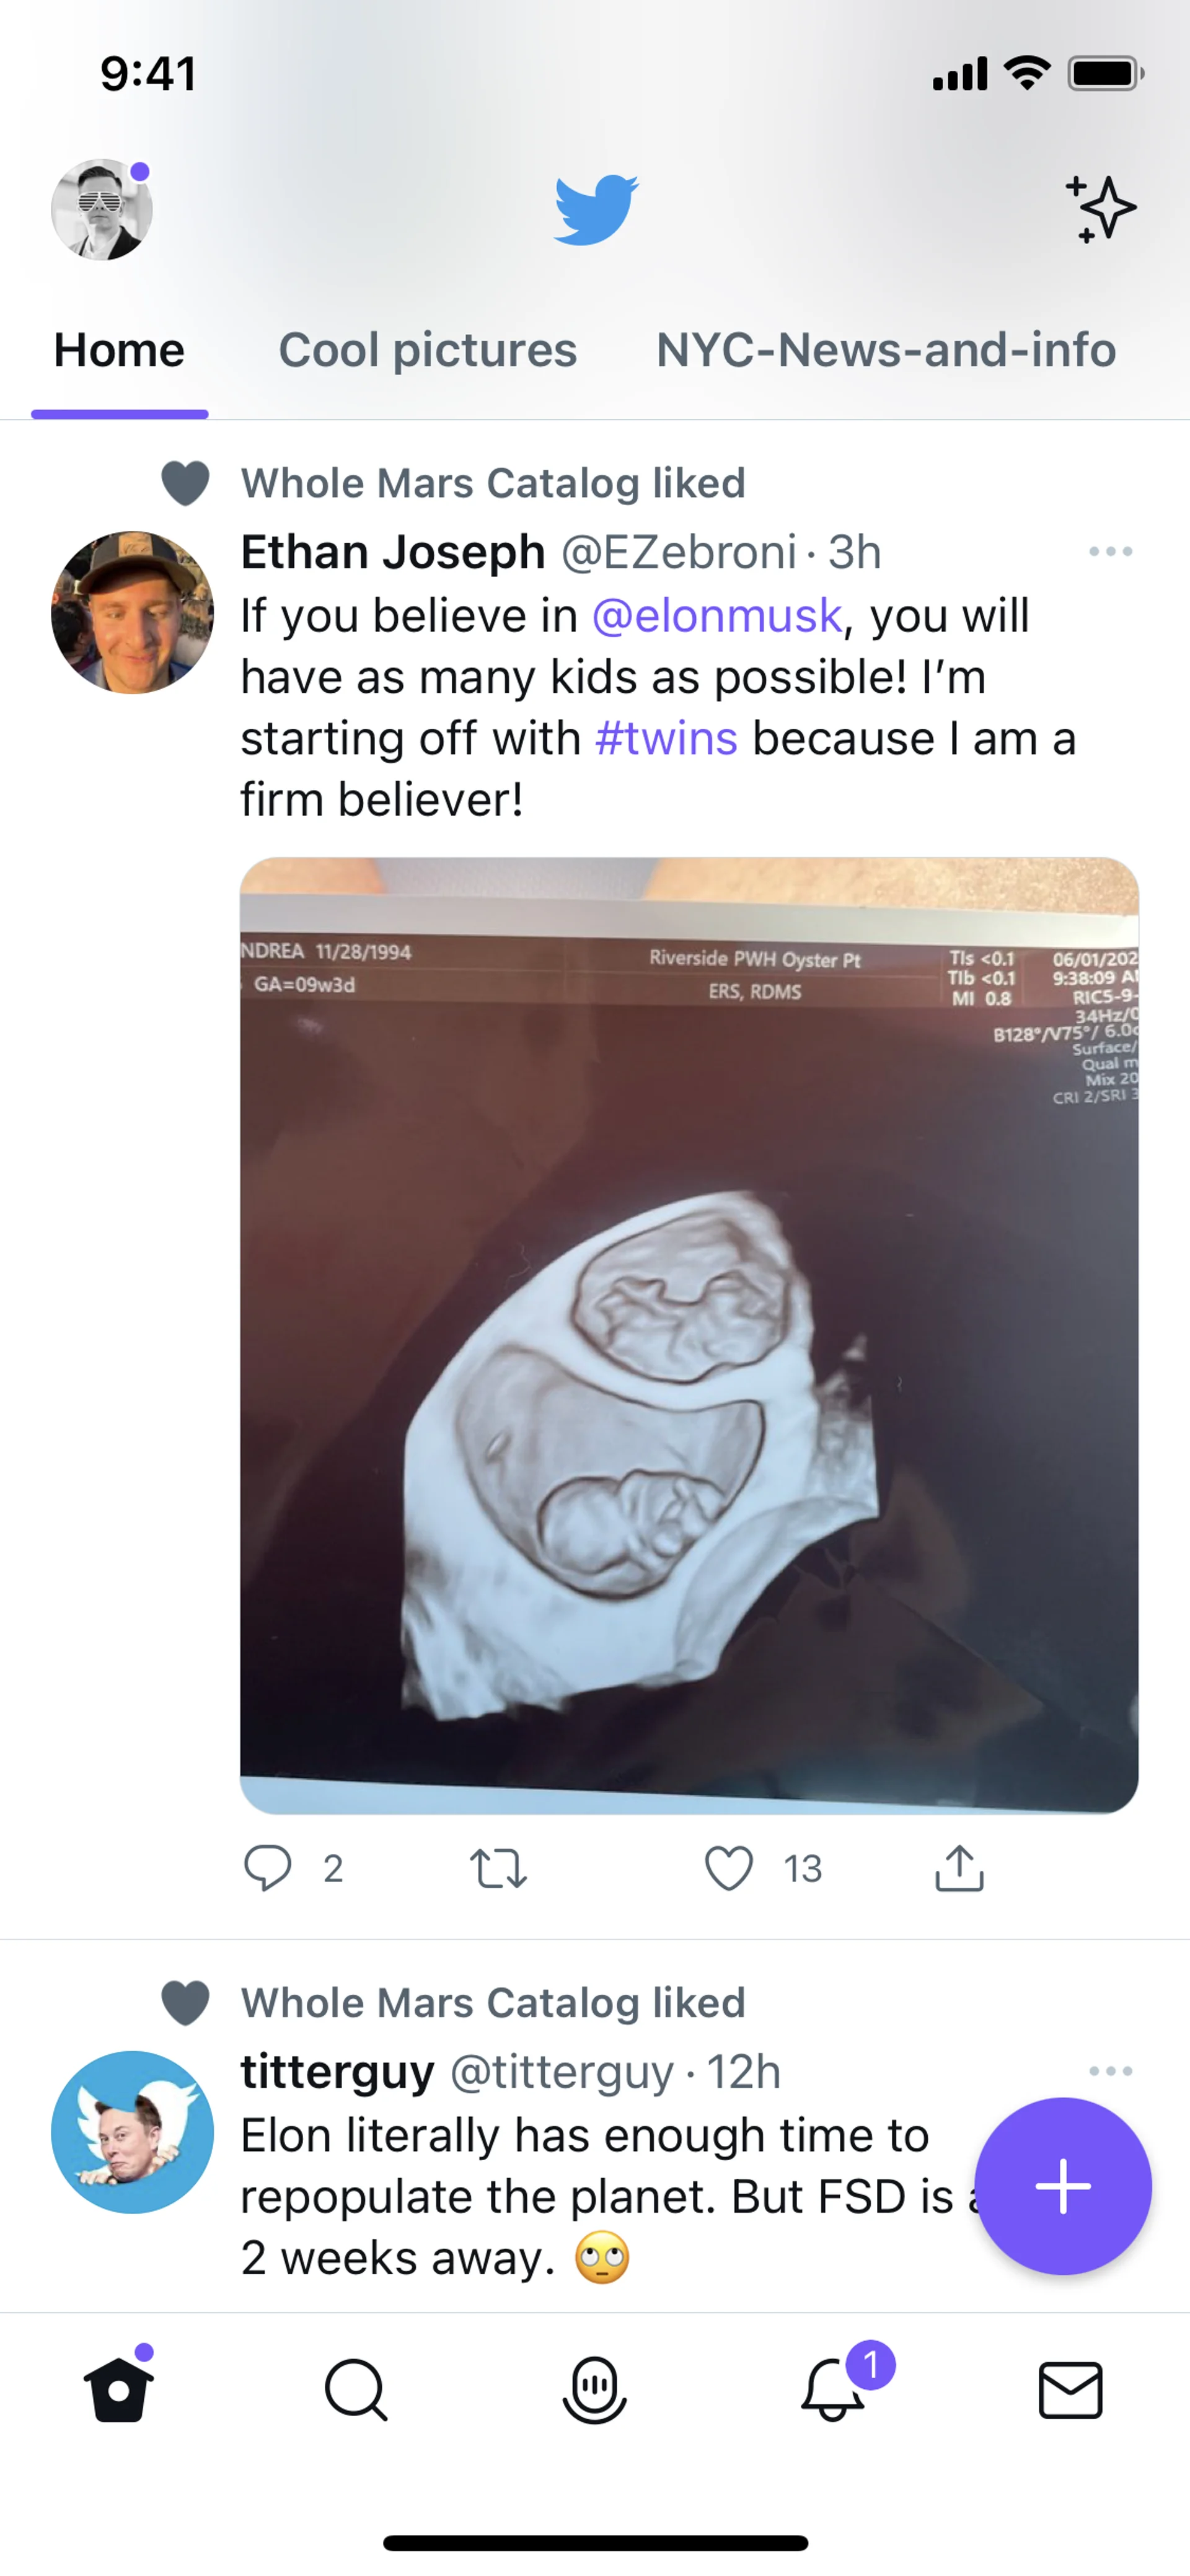Screen dimensions: 1190x2576
Task: Open more options for titterguy's tweet
Action: [1110, 2071]
